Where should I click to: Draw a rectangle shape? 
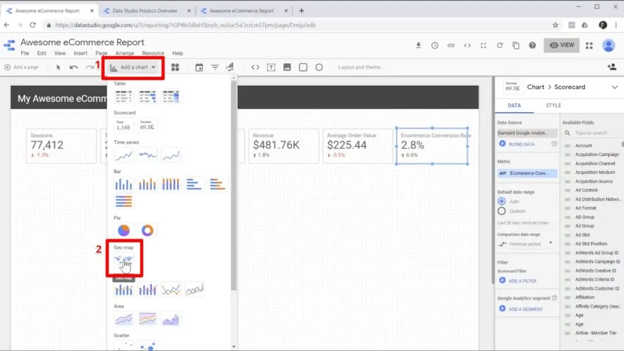(x=303, y=67)
